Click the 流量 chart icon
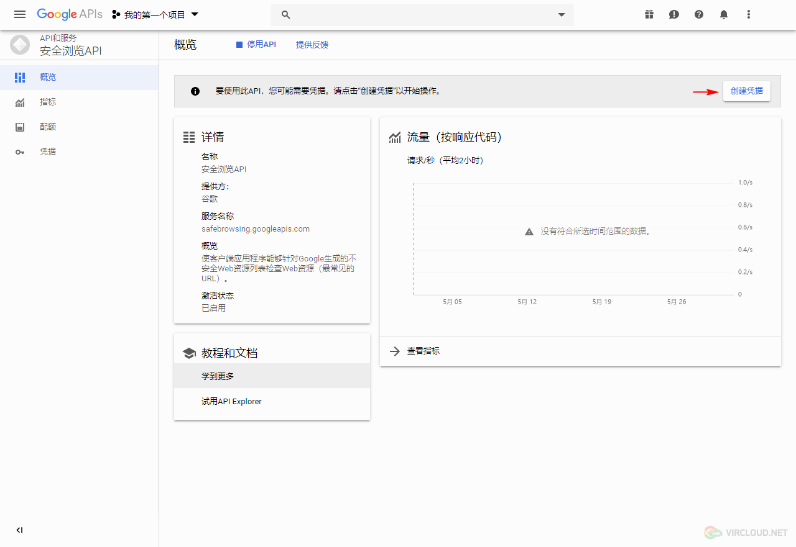 pyautogui.click(x=395, y=137)
